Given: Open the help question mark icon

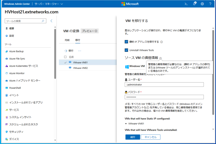Looking at the screenshot, I should 210,4.
